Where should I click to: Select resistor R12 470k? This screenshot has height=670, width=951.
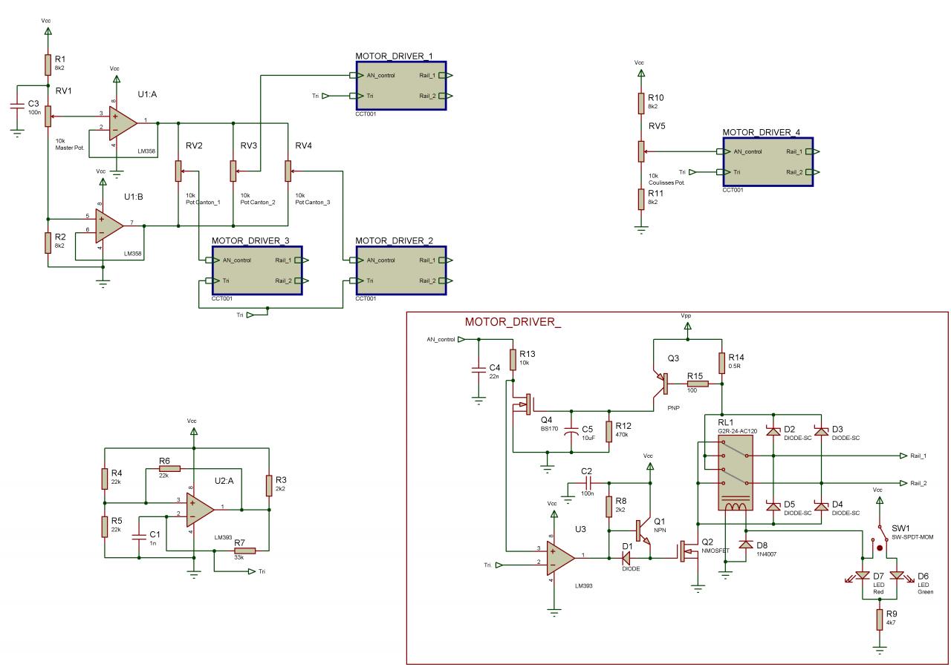[609, 432]
